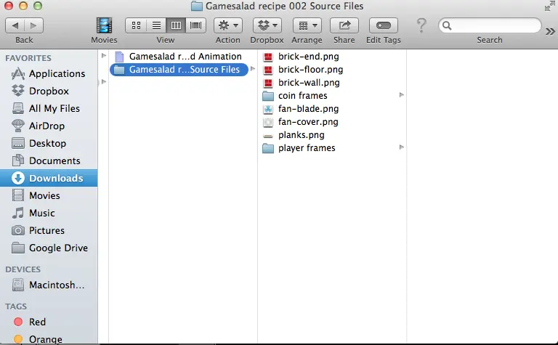558x345 pixels.
Task: Click the brick-end.png thumbnail icon
Action: (268, 57)
